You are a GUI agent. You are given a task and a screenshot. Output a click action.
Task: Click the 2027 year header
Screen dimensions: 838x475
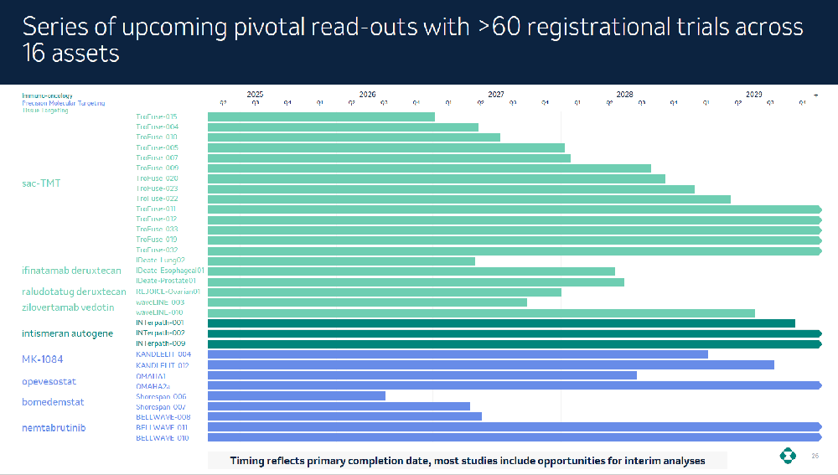pos(495,95)
